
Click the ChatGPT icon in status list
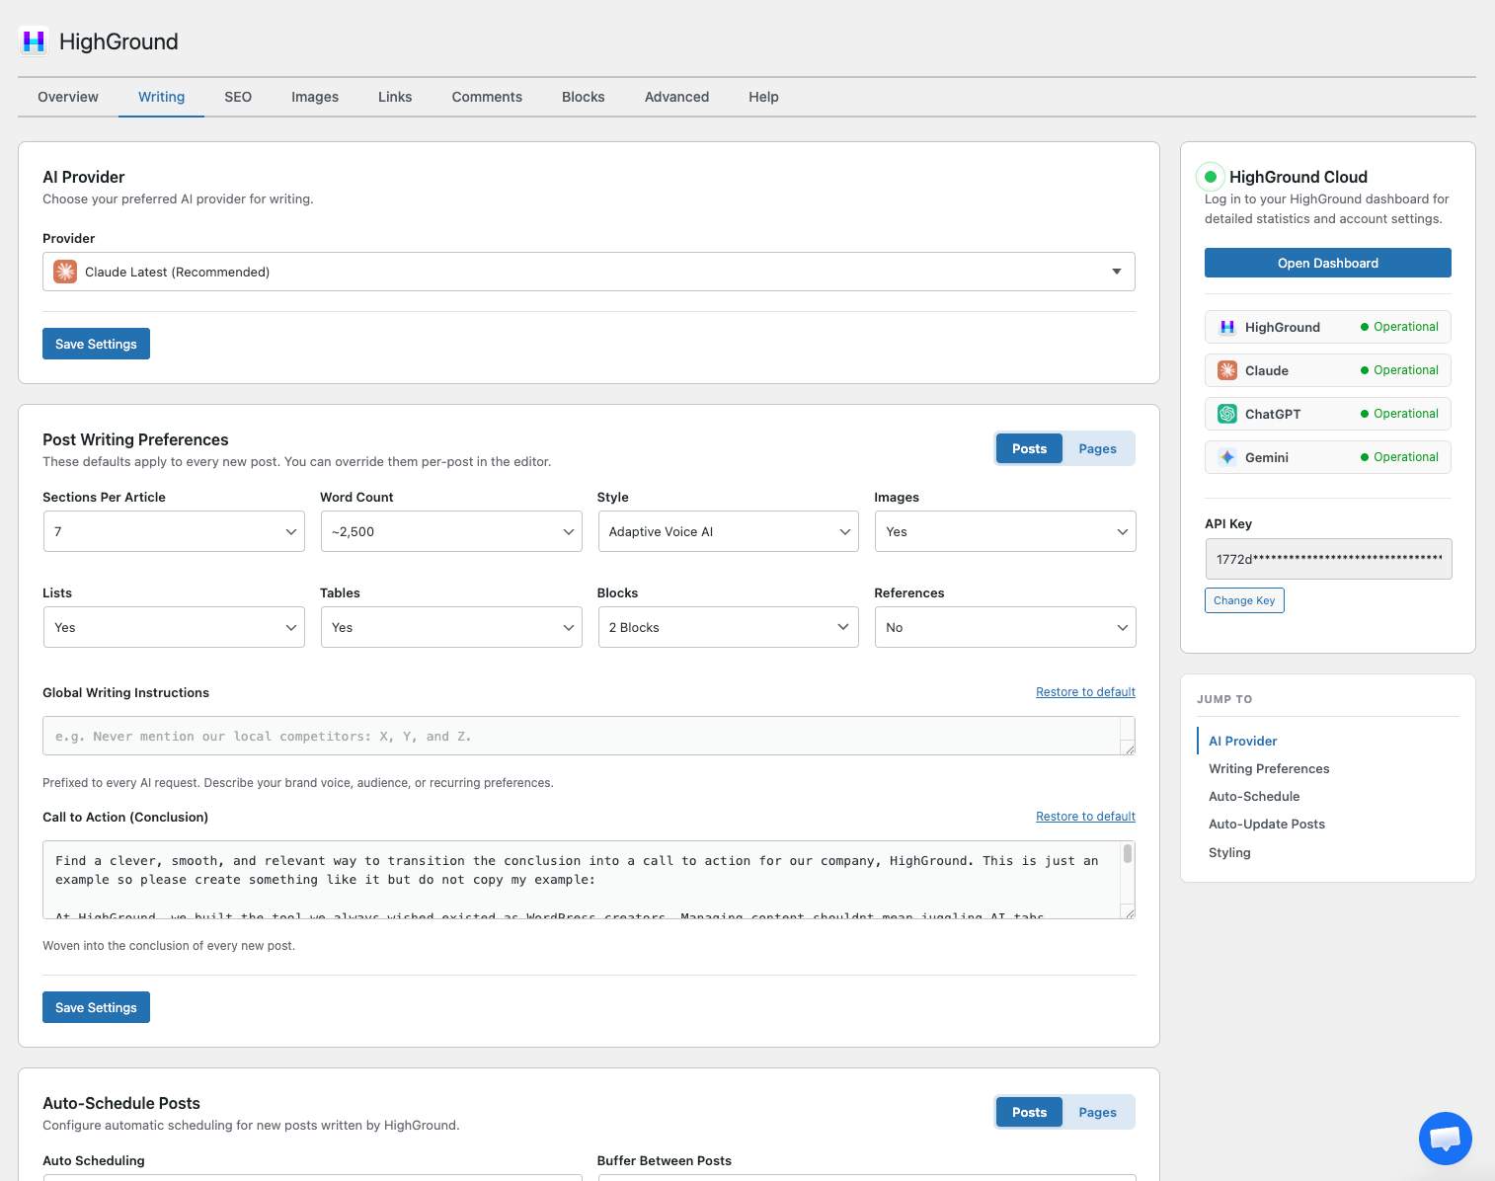coord(1226,414)
